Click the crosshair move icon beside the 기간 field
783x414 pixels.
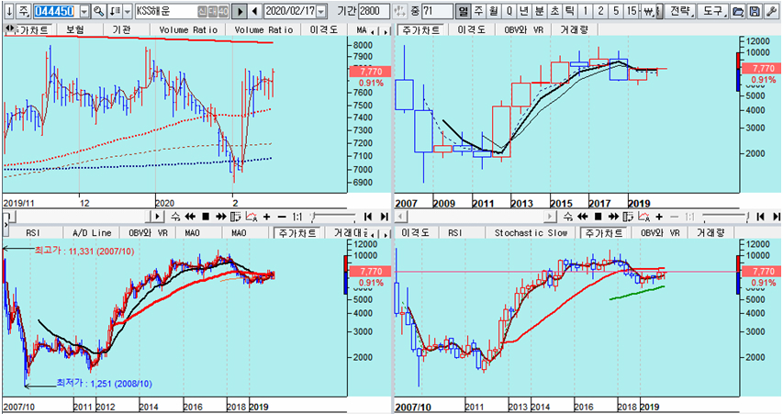click(x=399, y=11)
